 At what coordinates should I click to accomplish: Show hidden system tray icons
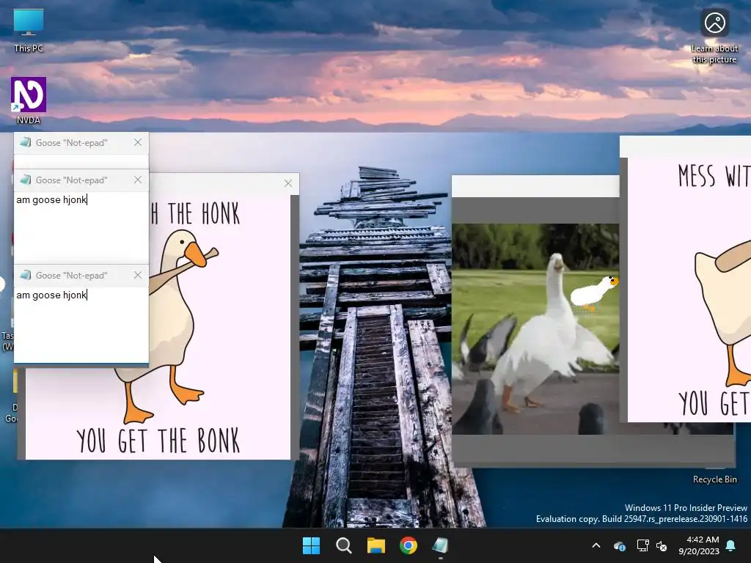(x=596, y=545)
